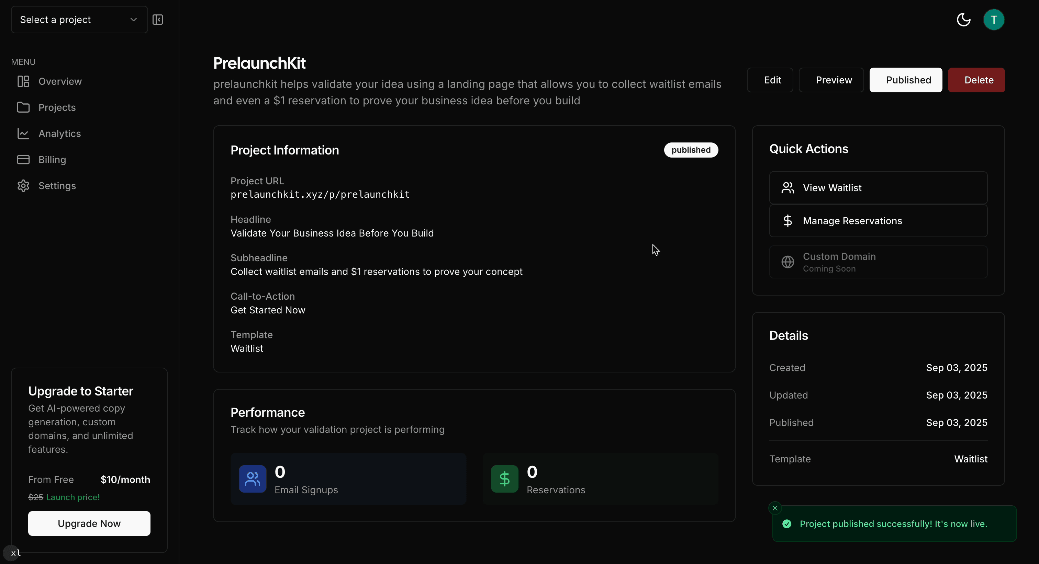Screen dimensions: 1039x564
Task: Open Settings via the gear icon
Action: [x=23, y=186]
